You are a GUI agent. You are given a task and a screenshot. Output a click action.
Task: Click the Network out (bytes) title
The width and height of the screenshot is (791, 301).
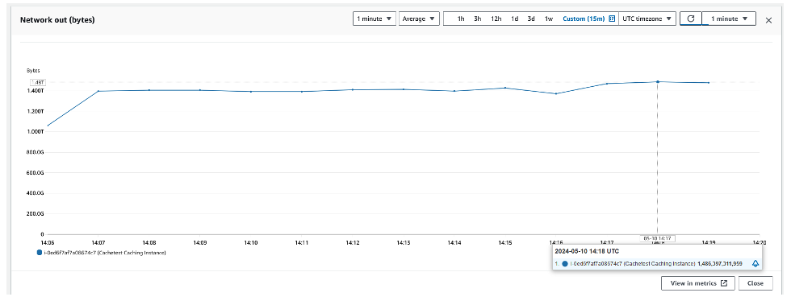click(x=57, y=20)
